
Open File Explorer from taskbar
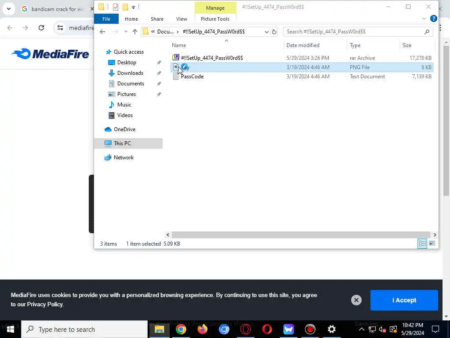[x=160, y=329]
